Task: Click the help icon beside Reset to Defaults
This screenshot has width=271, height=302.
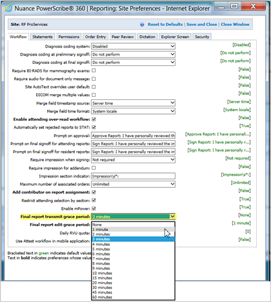Action: click(x=142, y=25)
